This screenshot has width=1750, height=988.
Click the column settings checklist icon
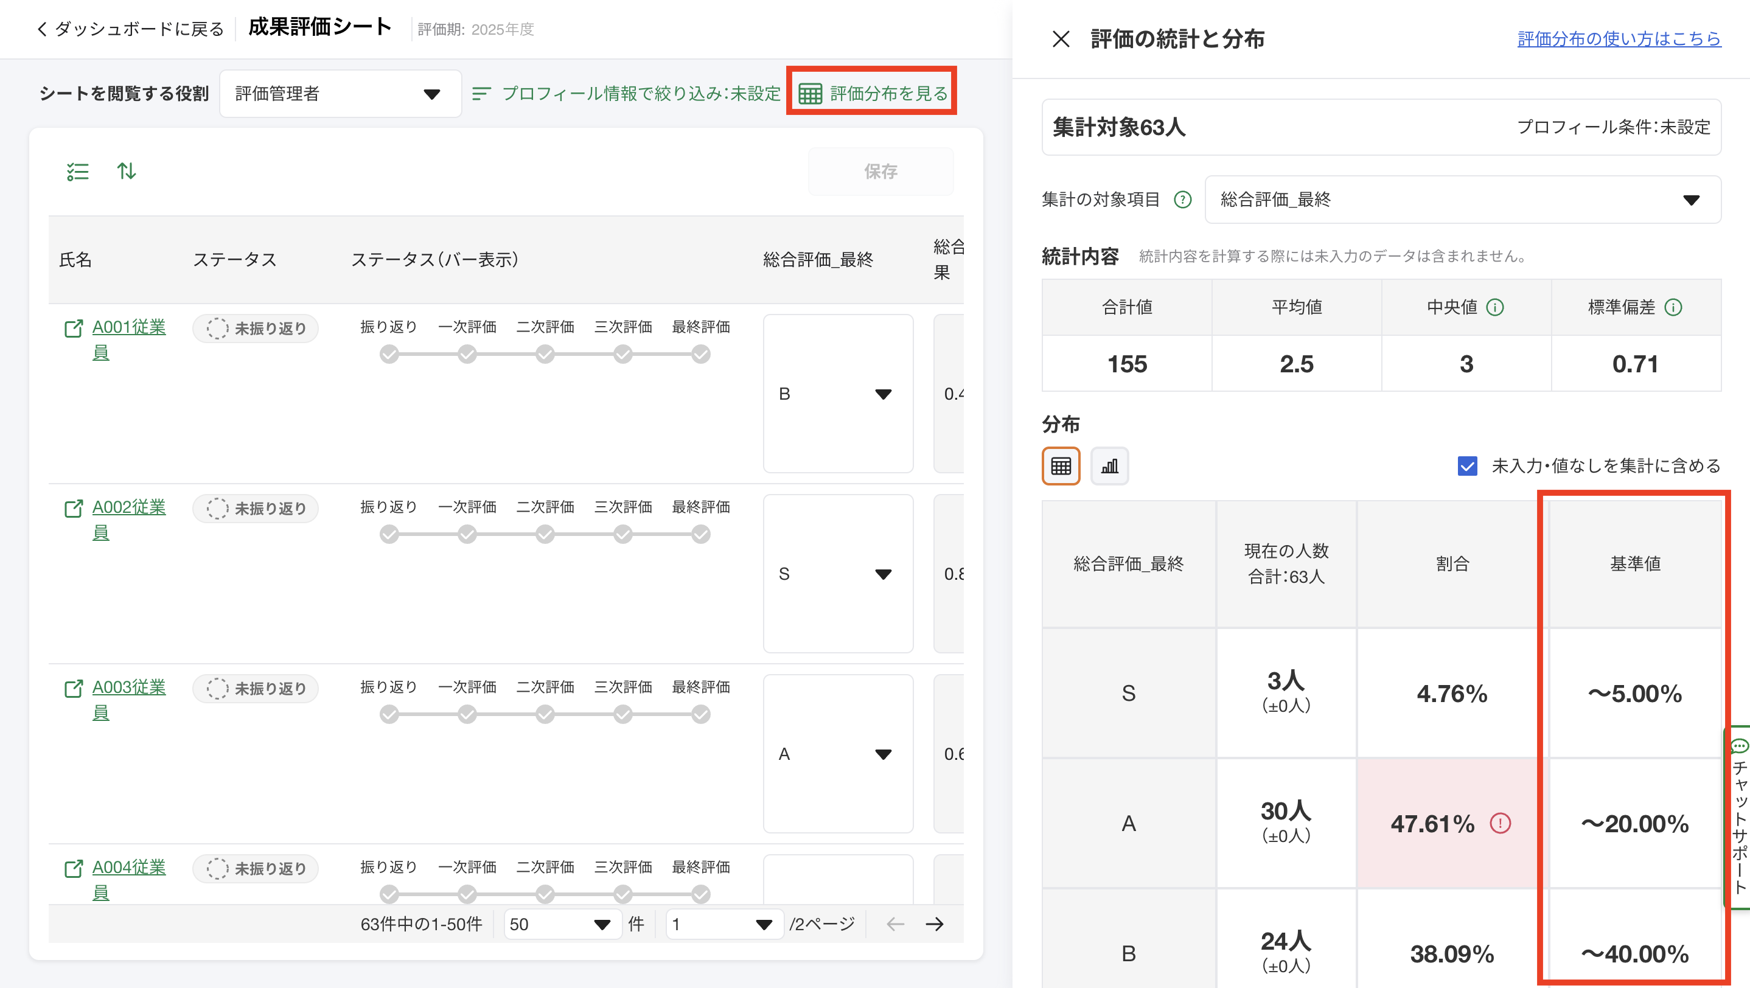[77, 172]
